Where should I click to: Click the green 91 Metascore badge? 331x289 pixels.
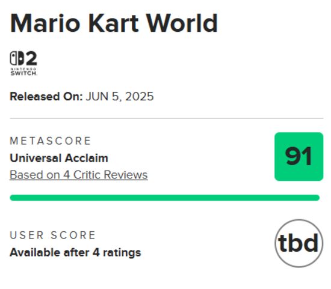coord(299,156)
